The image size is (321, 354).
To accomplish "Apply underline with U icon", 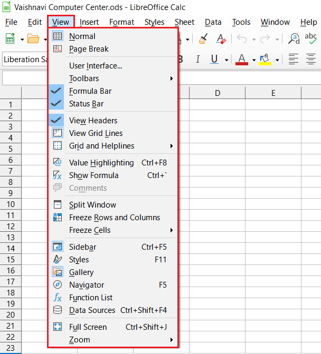I will tap(214, 60).
